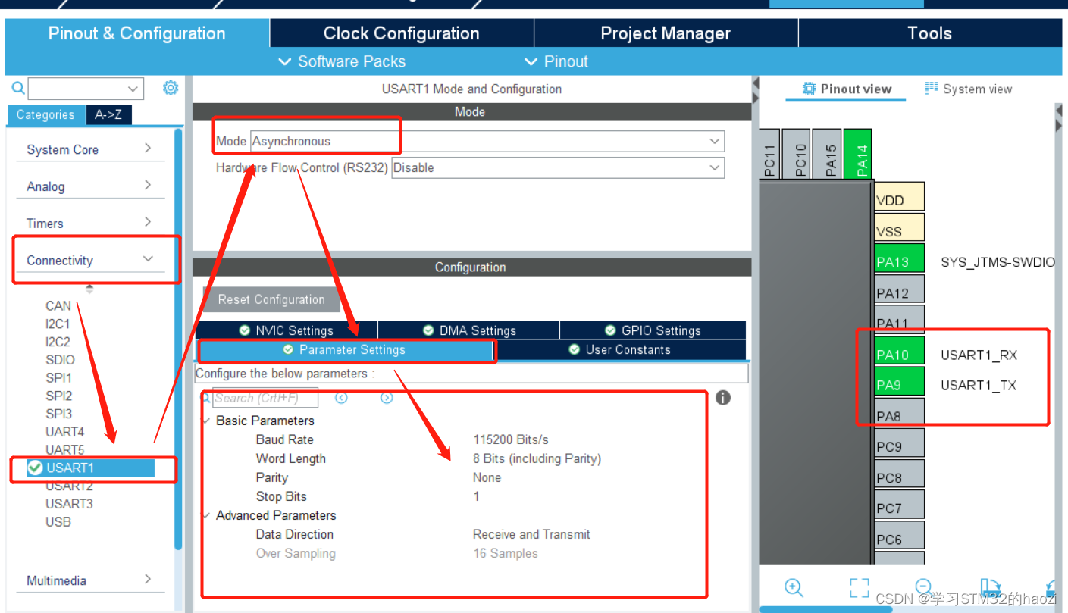Open the GPIO Settings tab
The height and width of the screenshot is (613, 1068).
653,330
